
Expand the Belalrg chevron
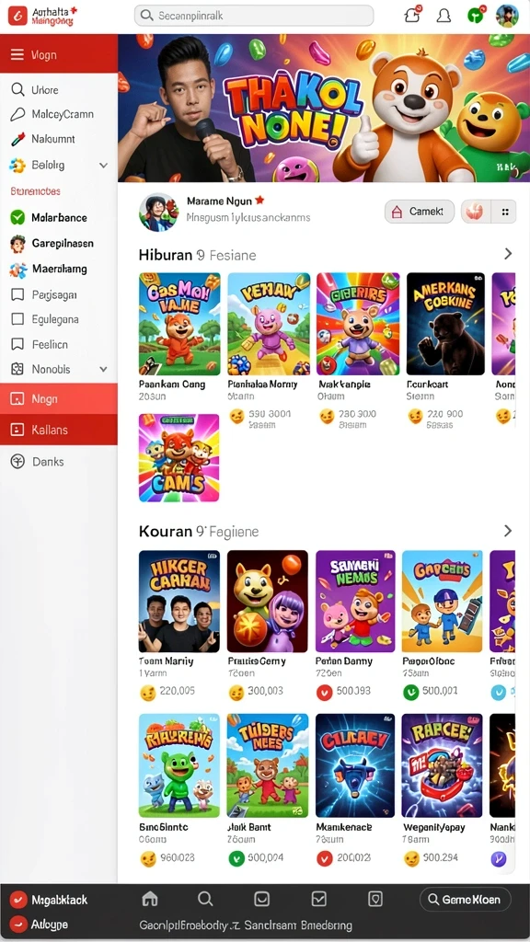(x=103, y=166)
